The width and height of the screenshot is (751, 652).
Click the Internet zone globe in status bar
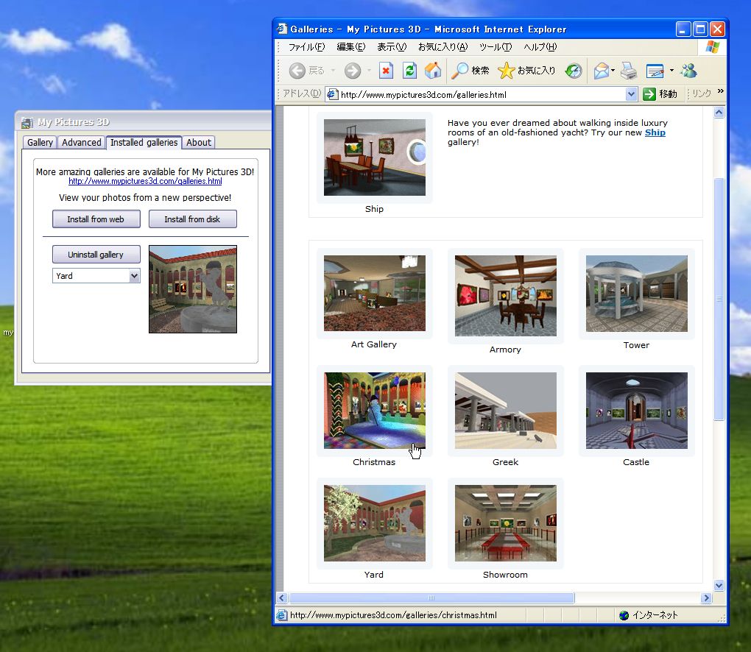[624, 615]
